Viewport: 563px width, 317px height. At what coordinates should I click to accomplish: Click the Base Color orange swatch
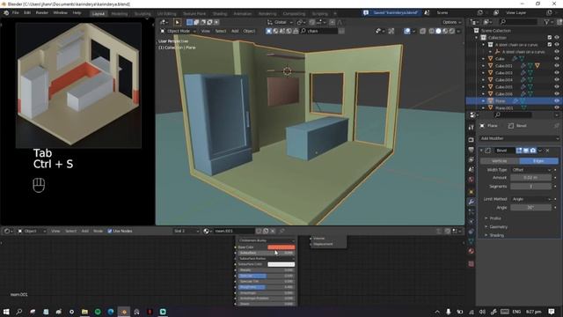point(281,247)
